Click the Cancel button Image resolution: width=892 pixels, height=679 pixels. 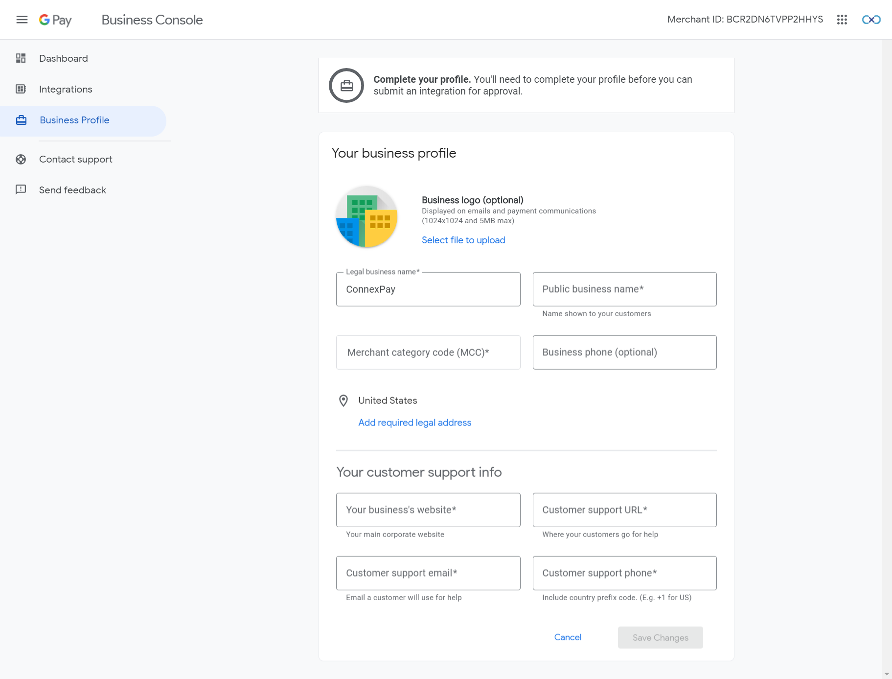click(568, 637)
